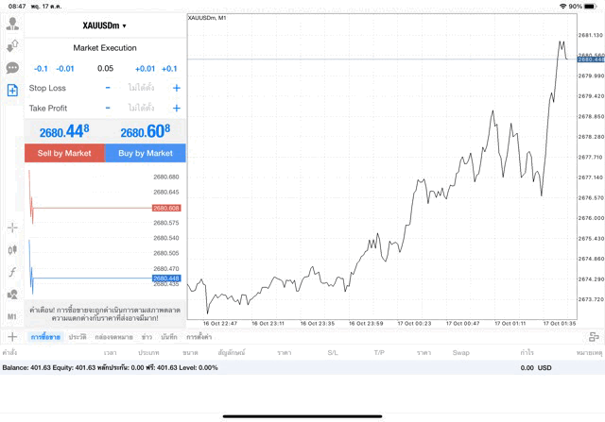Switch to the ข่าว news tab
The width and height of the screenshot is (605, 422).
click(x=147, y=336)
